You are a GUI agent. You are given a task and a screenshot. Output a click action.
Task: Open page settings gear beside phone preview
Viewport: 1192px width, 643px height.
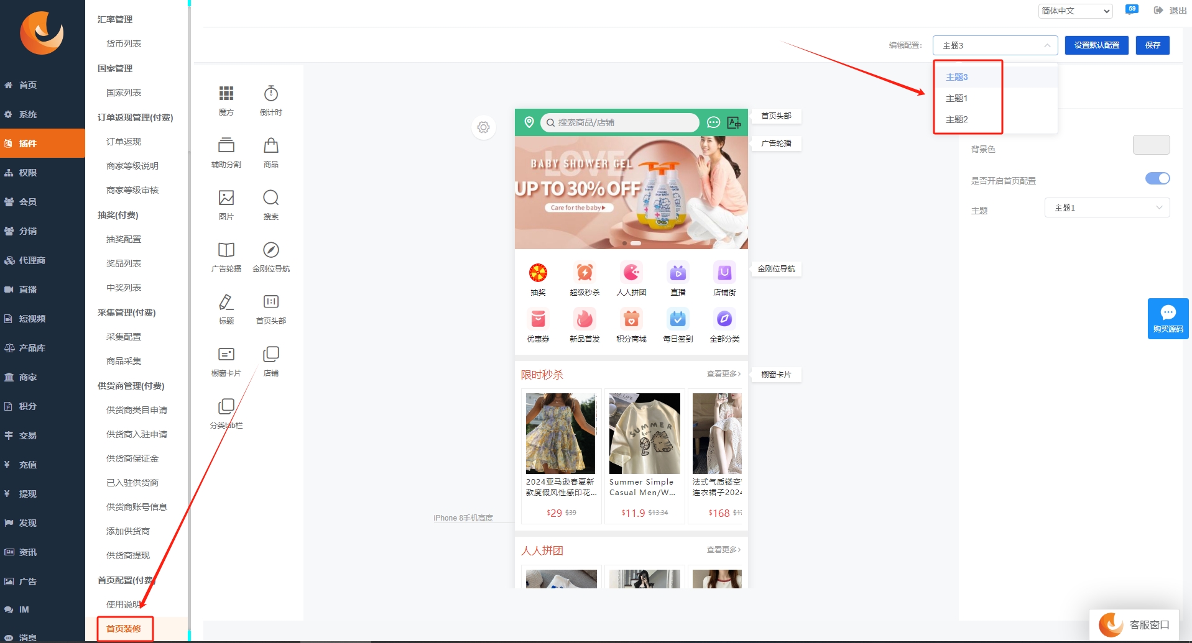click(484, 127)
